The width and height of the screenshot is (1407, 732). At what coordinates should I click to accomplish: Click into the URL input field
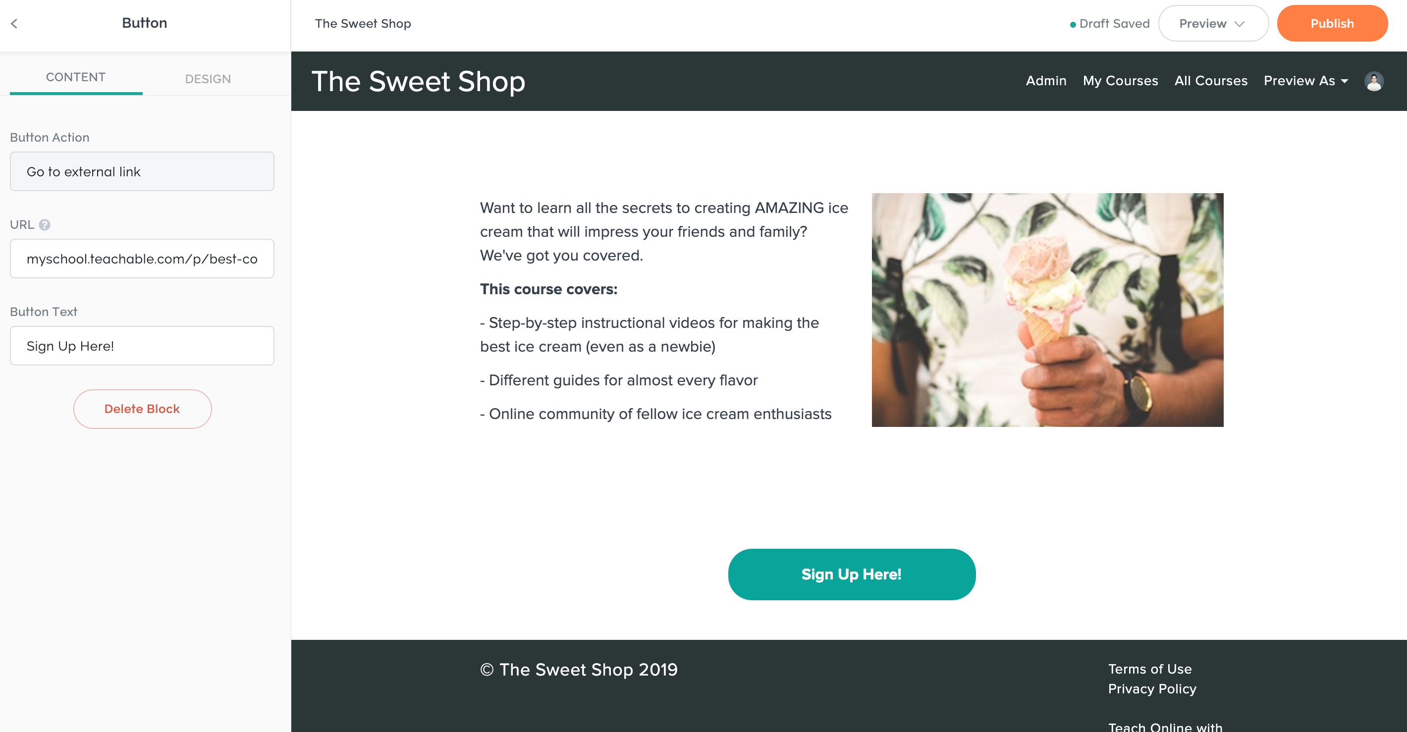142,259
